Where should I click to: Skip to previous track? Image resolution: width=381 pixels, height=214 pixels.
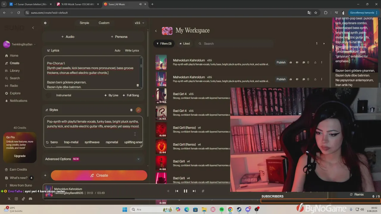[177, 191]
